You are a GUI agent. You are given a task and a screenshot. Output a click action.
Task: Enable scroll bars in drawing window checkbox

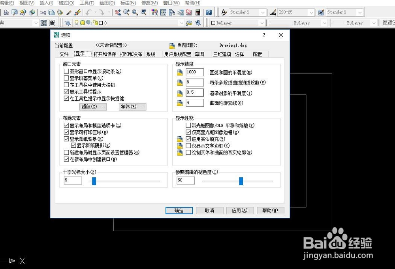tap(66, 71)
